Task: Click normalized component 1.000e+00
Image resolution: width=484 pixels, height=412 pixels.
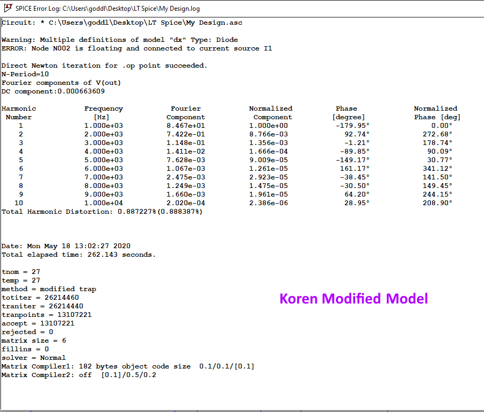Action: [269, 126]
